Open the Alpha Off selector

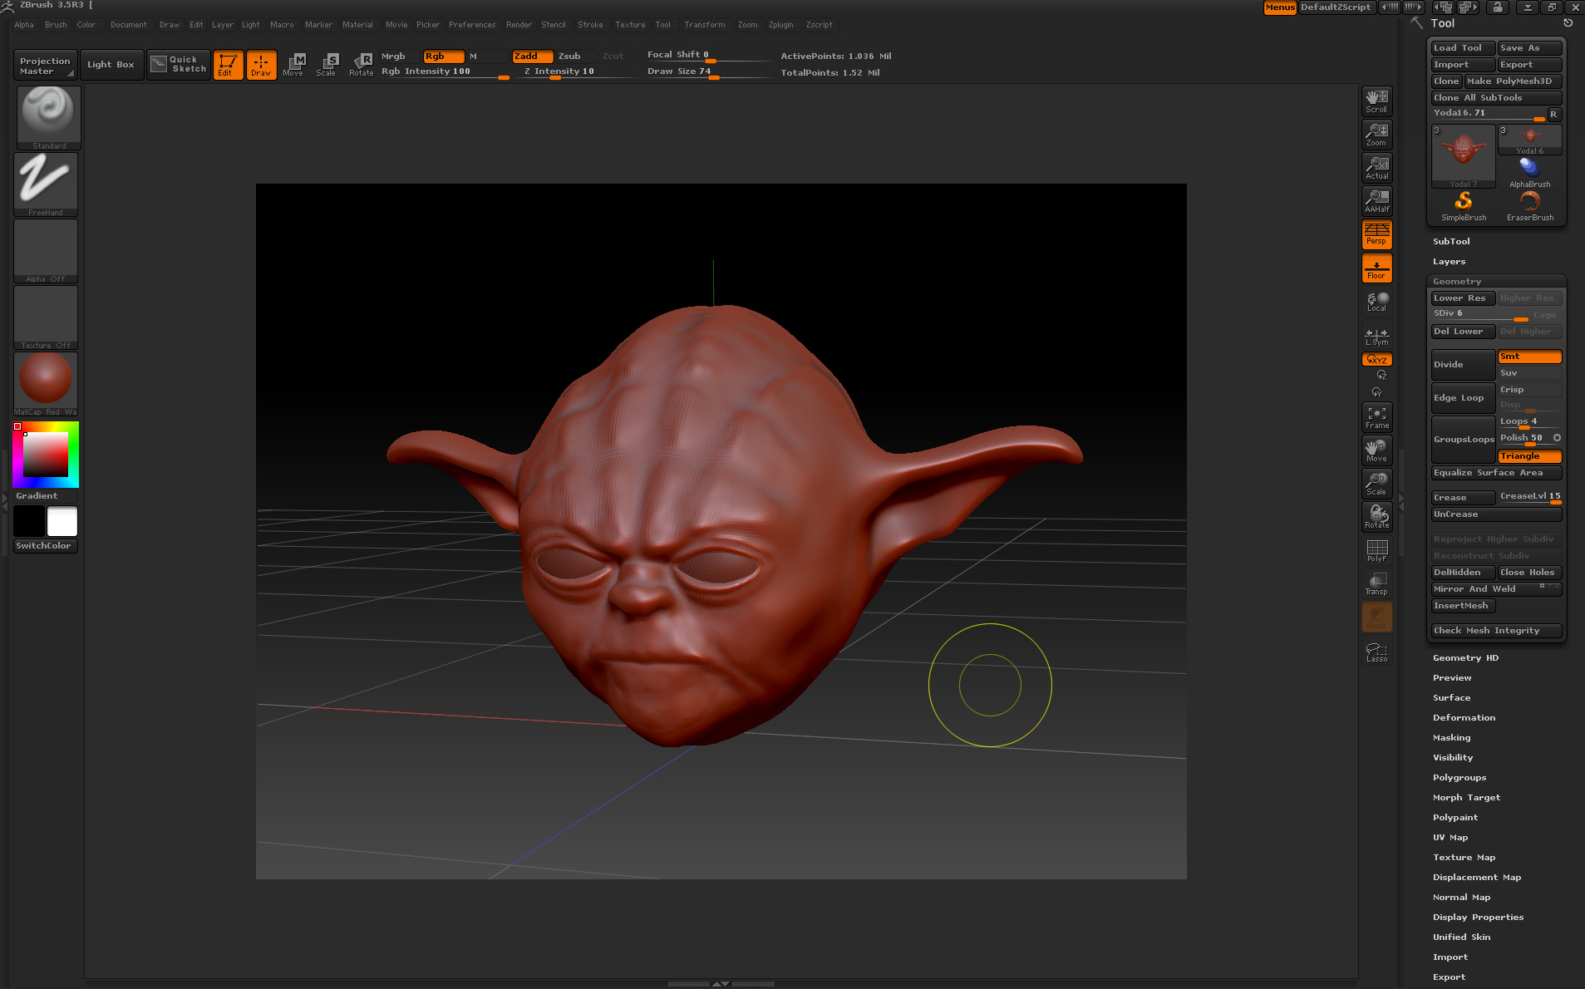(46, 251)
